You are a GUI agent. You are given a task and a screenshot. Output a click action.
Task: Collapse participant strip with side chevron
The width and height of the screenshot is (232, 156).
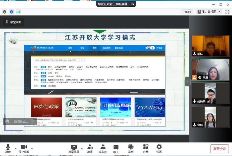[187, 81]
